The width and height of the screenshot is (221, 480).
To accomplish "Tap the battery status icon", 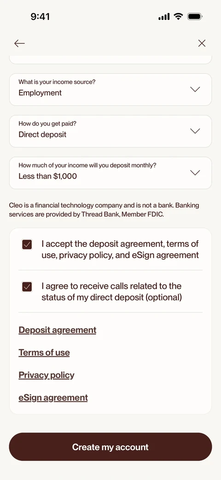I will coord(195,16).
